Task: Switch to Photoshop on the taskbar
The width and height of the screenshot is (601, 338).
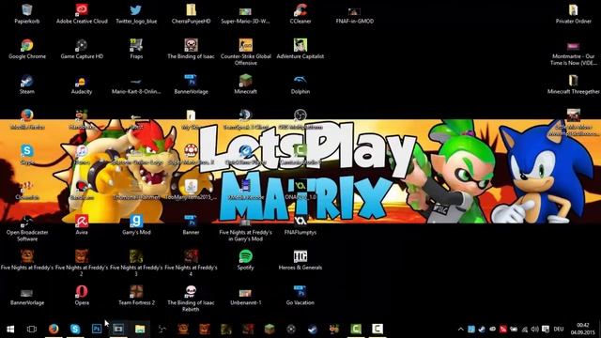Action: click(x=97, y=329)
